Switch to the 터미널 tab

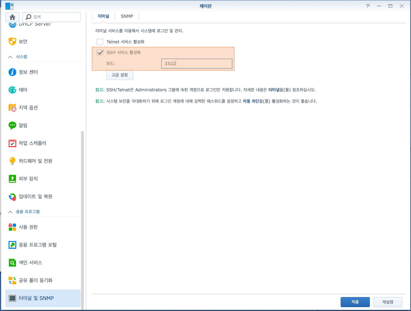click(x=103, y=16)
